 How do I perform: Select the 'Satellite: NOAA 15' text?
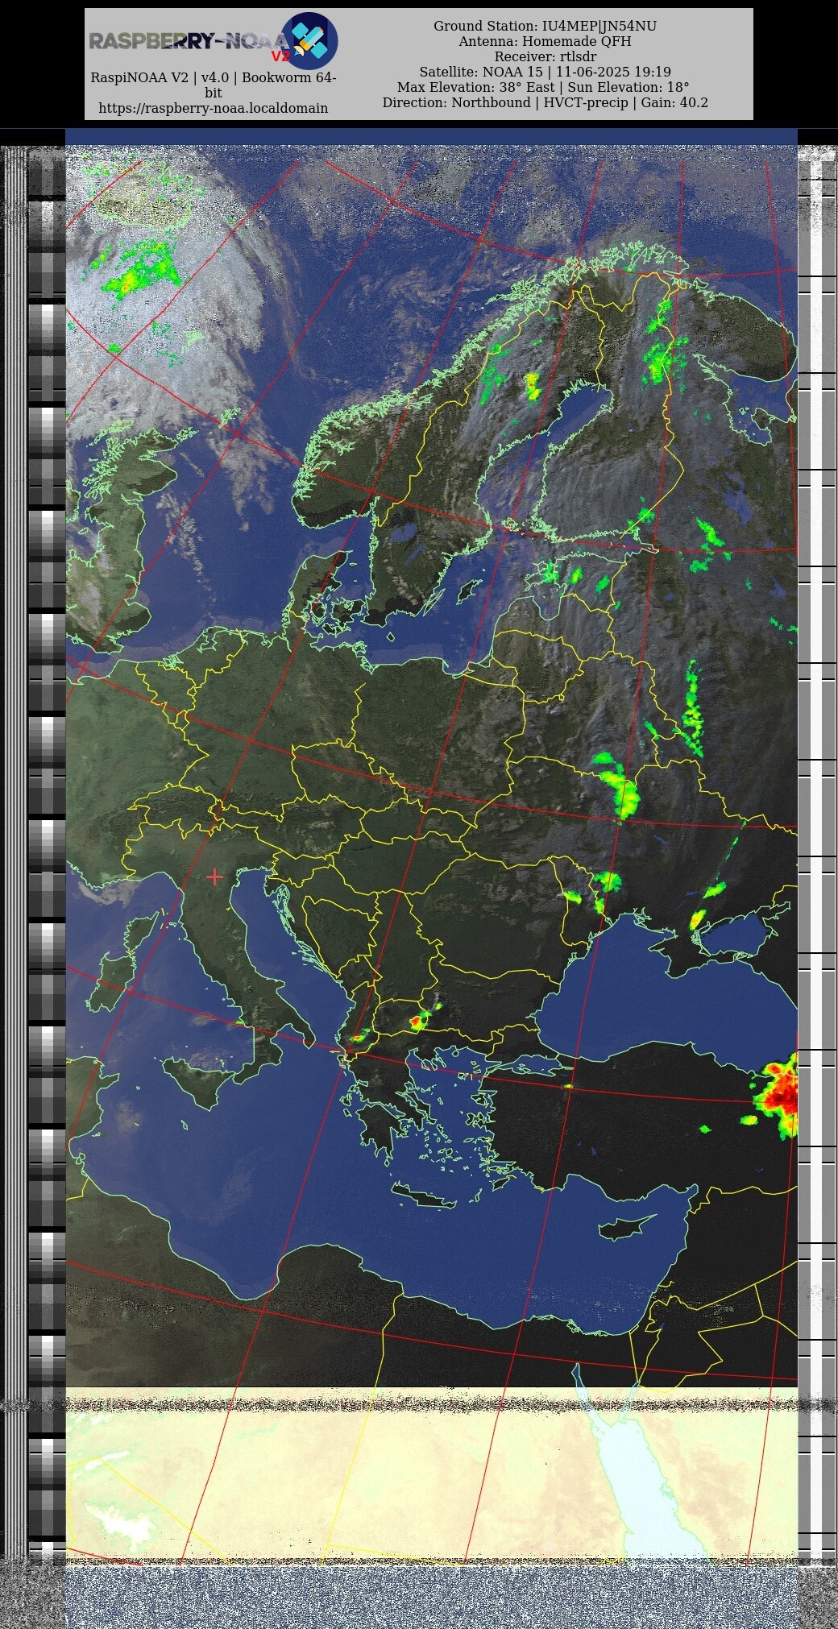pos(481,72)
